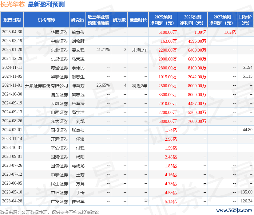Click target price 51.15
This screenshot has width=254, height=215.
(x=248, y=76)
